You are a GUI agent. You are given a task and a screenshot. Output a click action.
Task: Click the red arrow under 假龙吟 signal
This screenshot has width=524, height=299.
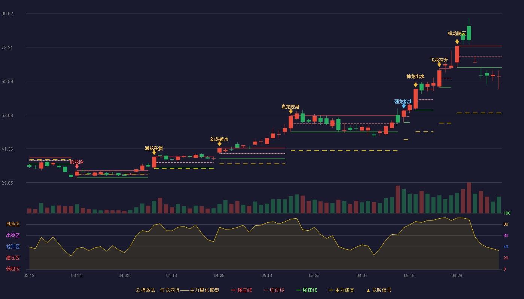pos(77,167)
